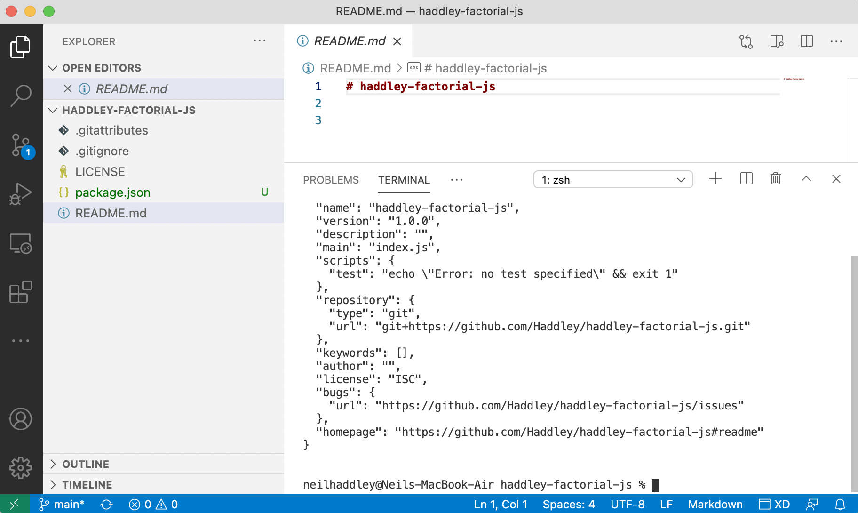Open Remote Explorer in activity bar
Screen dimensions: 858x513
pyautogui.click(x=21, y=243)
